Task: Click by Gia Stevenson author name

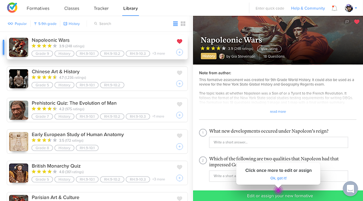Action: [x=241, y=56]
